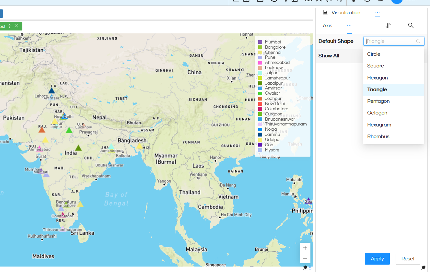Select the highlighted Triangle option
Image resolution: width=430 pixels, height=274 pixels.
pos(393,89)
